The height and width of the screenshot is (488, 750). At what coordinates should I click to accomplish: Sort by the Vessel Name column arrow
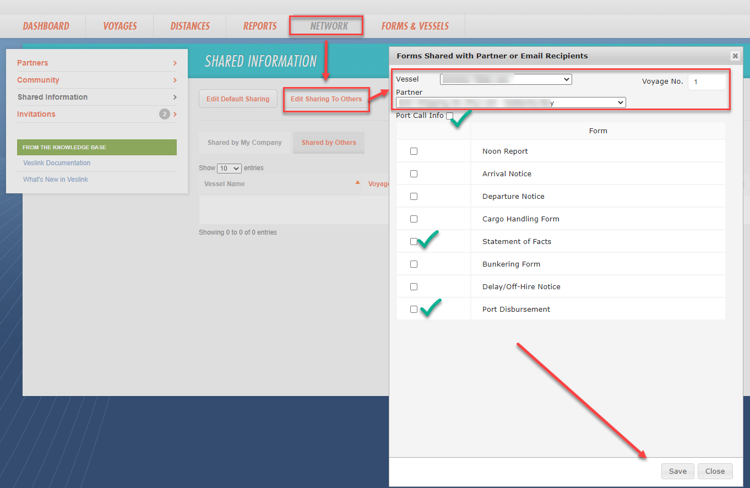coord(357,181)
